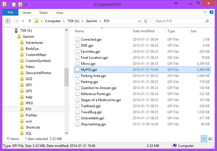Click Garmin in the address breadcrumb

91,21
